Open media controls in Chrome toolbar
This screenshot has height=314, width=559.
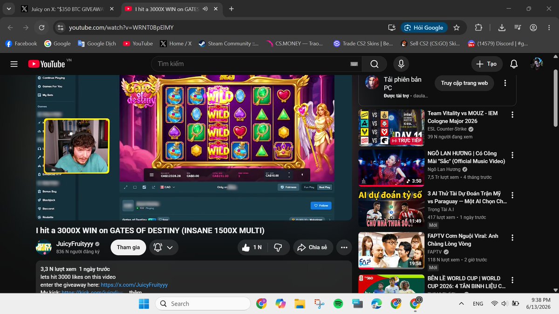(518, 27)
